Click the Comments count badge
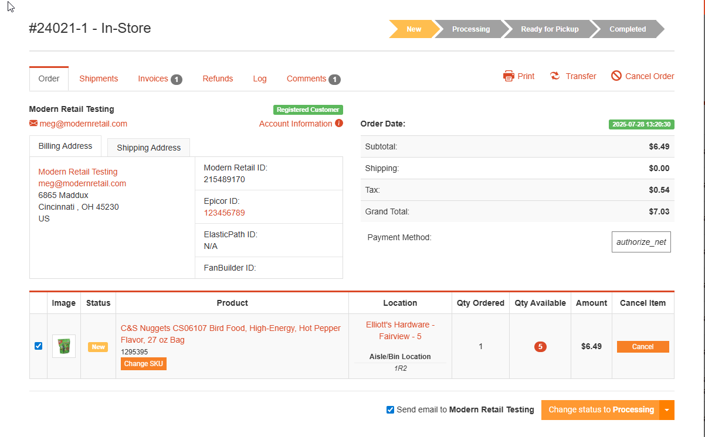Viewport: 705px width, 437px height. pos(334,79)
